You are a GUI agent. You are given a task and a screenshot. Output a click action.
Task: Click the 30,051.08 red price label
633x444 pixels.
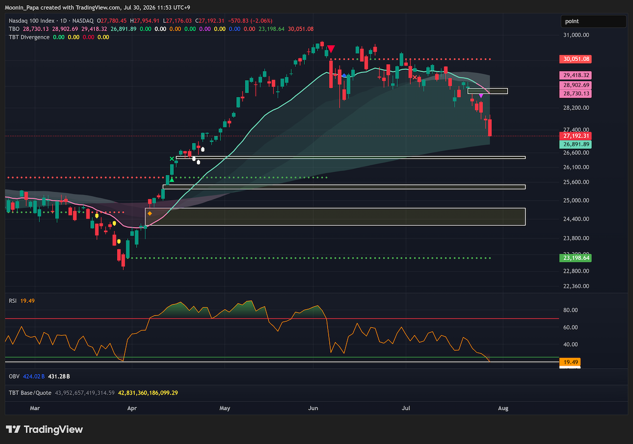click(577, 59)
